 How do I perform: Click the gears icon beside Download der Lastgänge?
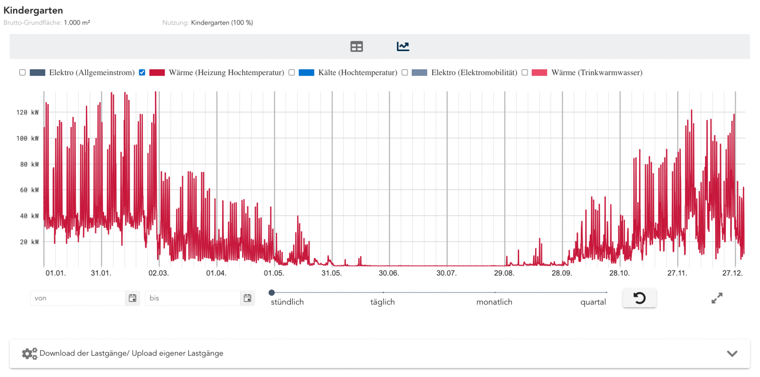(29, 353)
